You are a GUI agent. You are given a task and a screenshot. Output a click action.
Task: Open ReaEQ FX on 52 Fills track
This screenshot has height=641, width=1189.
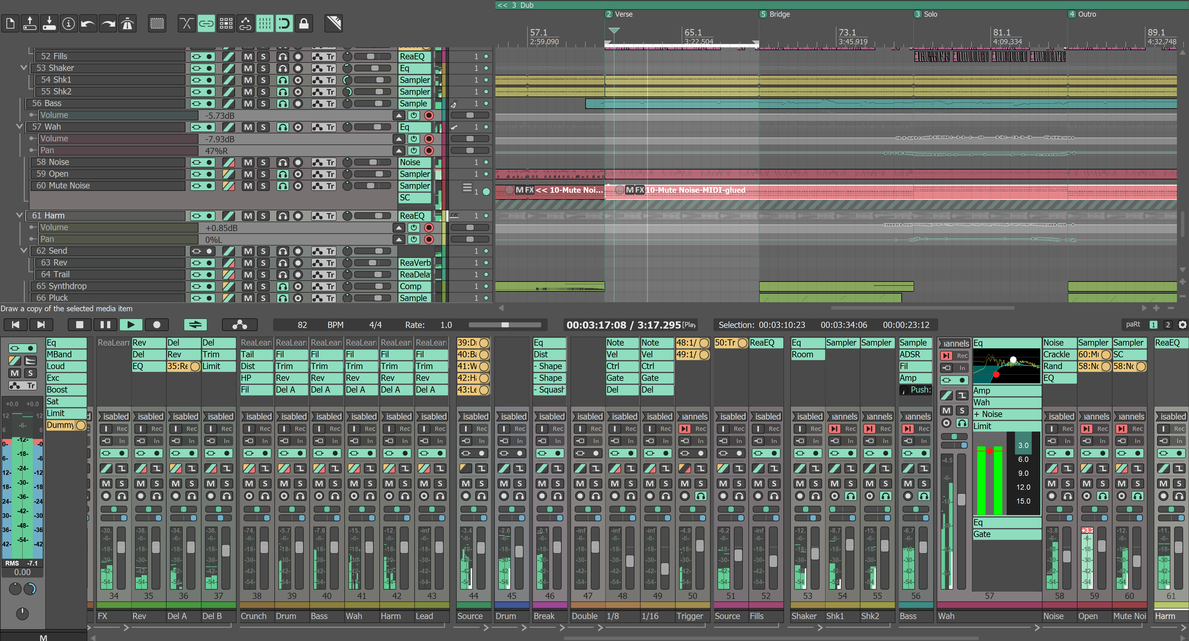pos(414,56)
